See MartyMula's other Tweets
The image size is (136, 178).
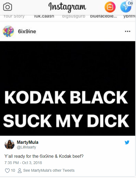[x=49, y=170]
